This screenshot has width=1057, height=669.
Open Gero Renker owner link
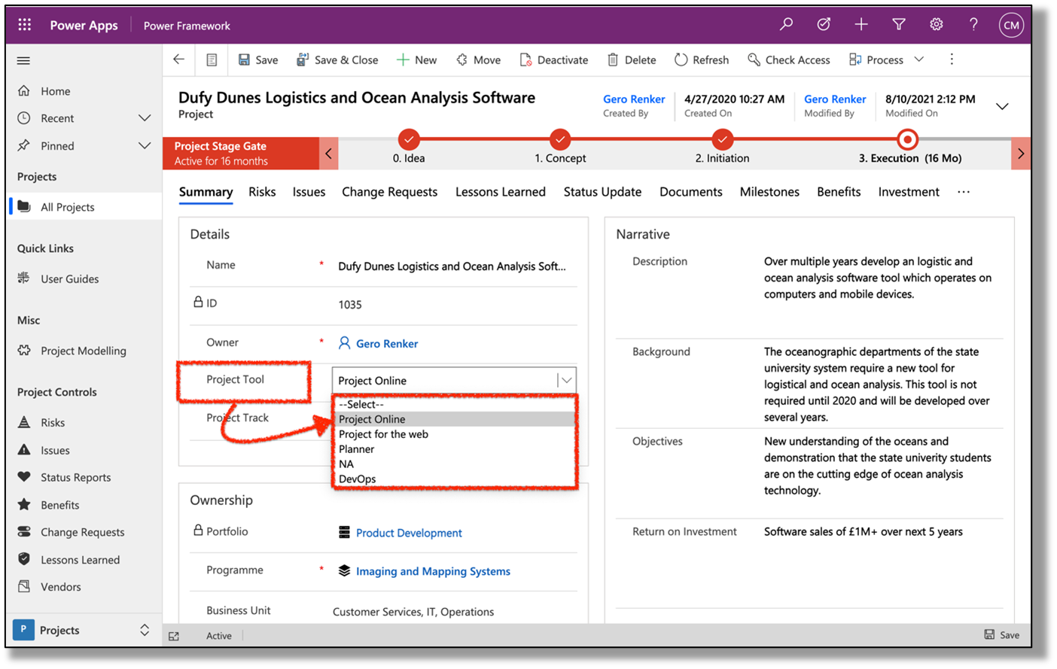387,343
